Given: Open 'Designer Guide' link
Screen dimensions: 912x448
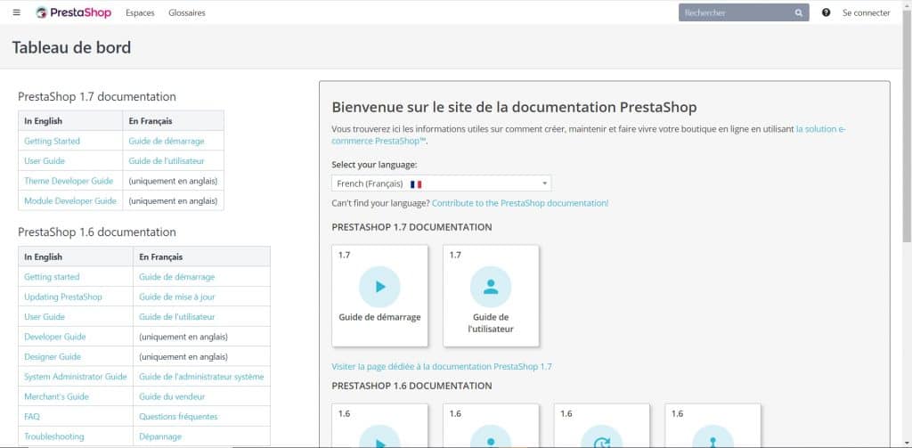Looking at the screenshot, I should coord(53,356).
